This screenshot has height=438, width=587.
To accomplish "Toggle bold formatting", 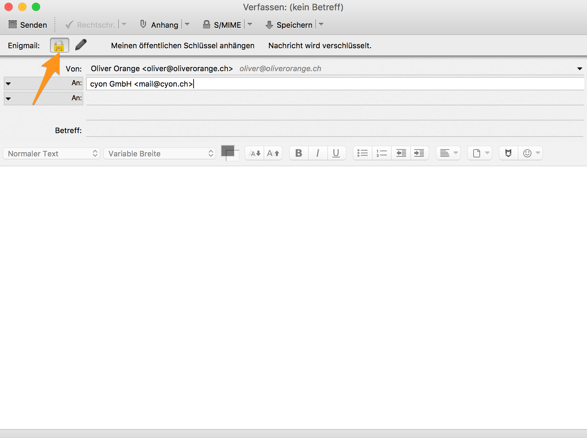I will [299, 153].
